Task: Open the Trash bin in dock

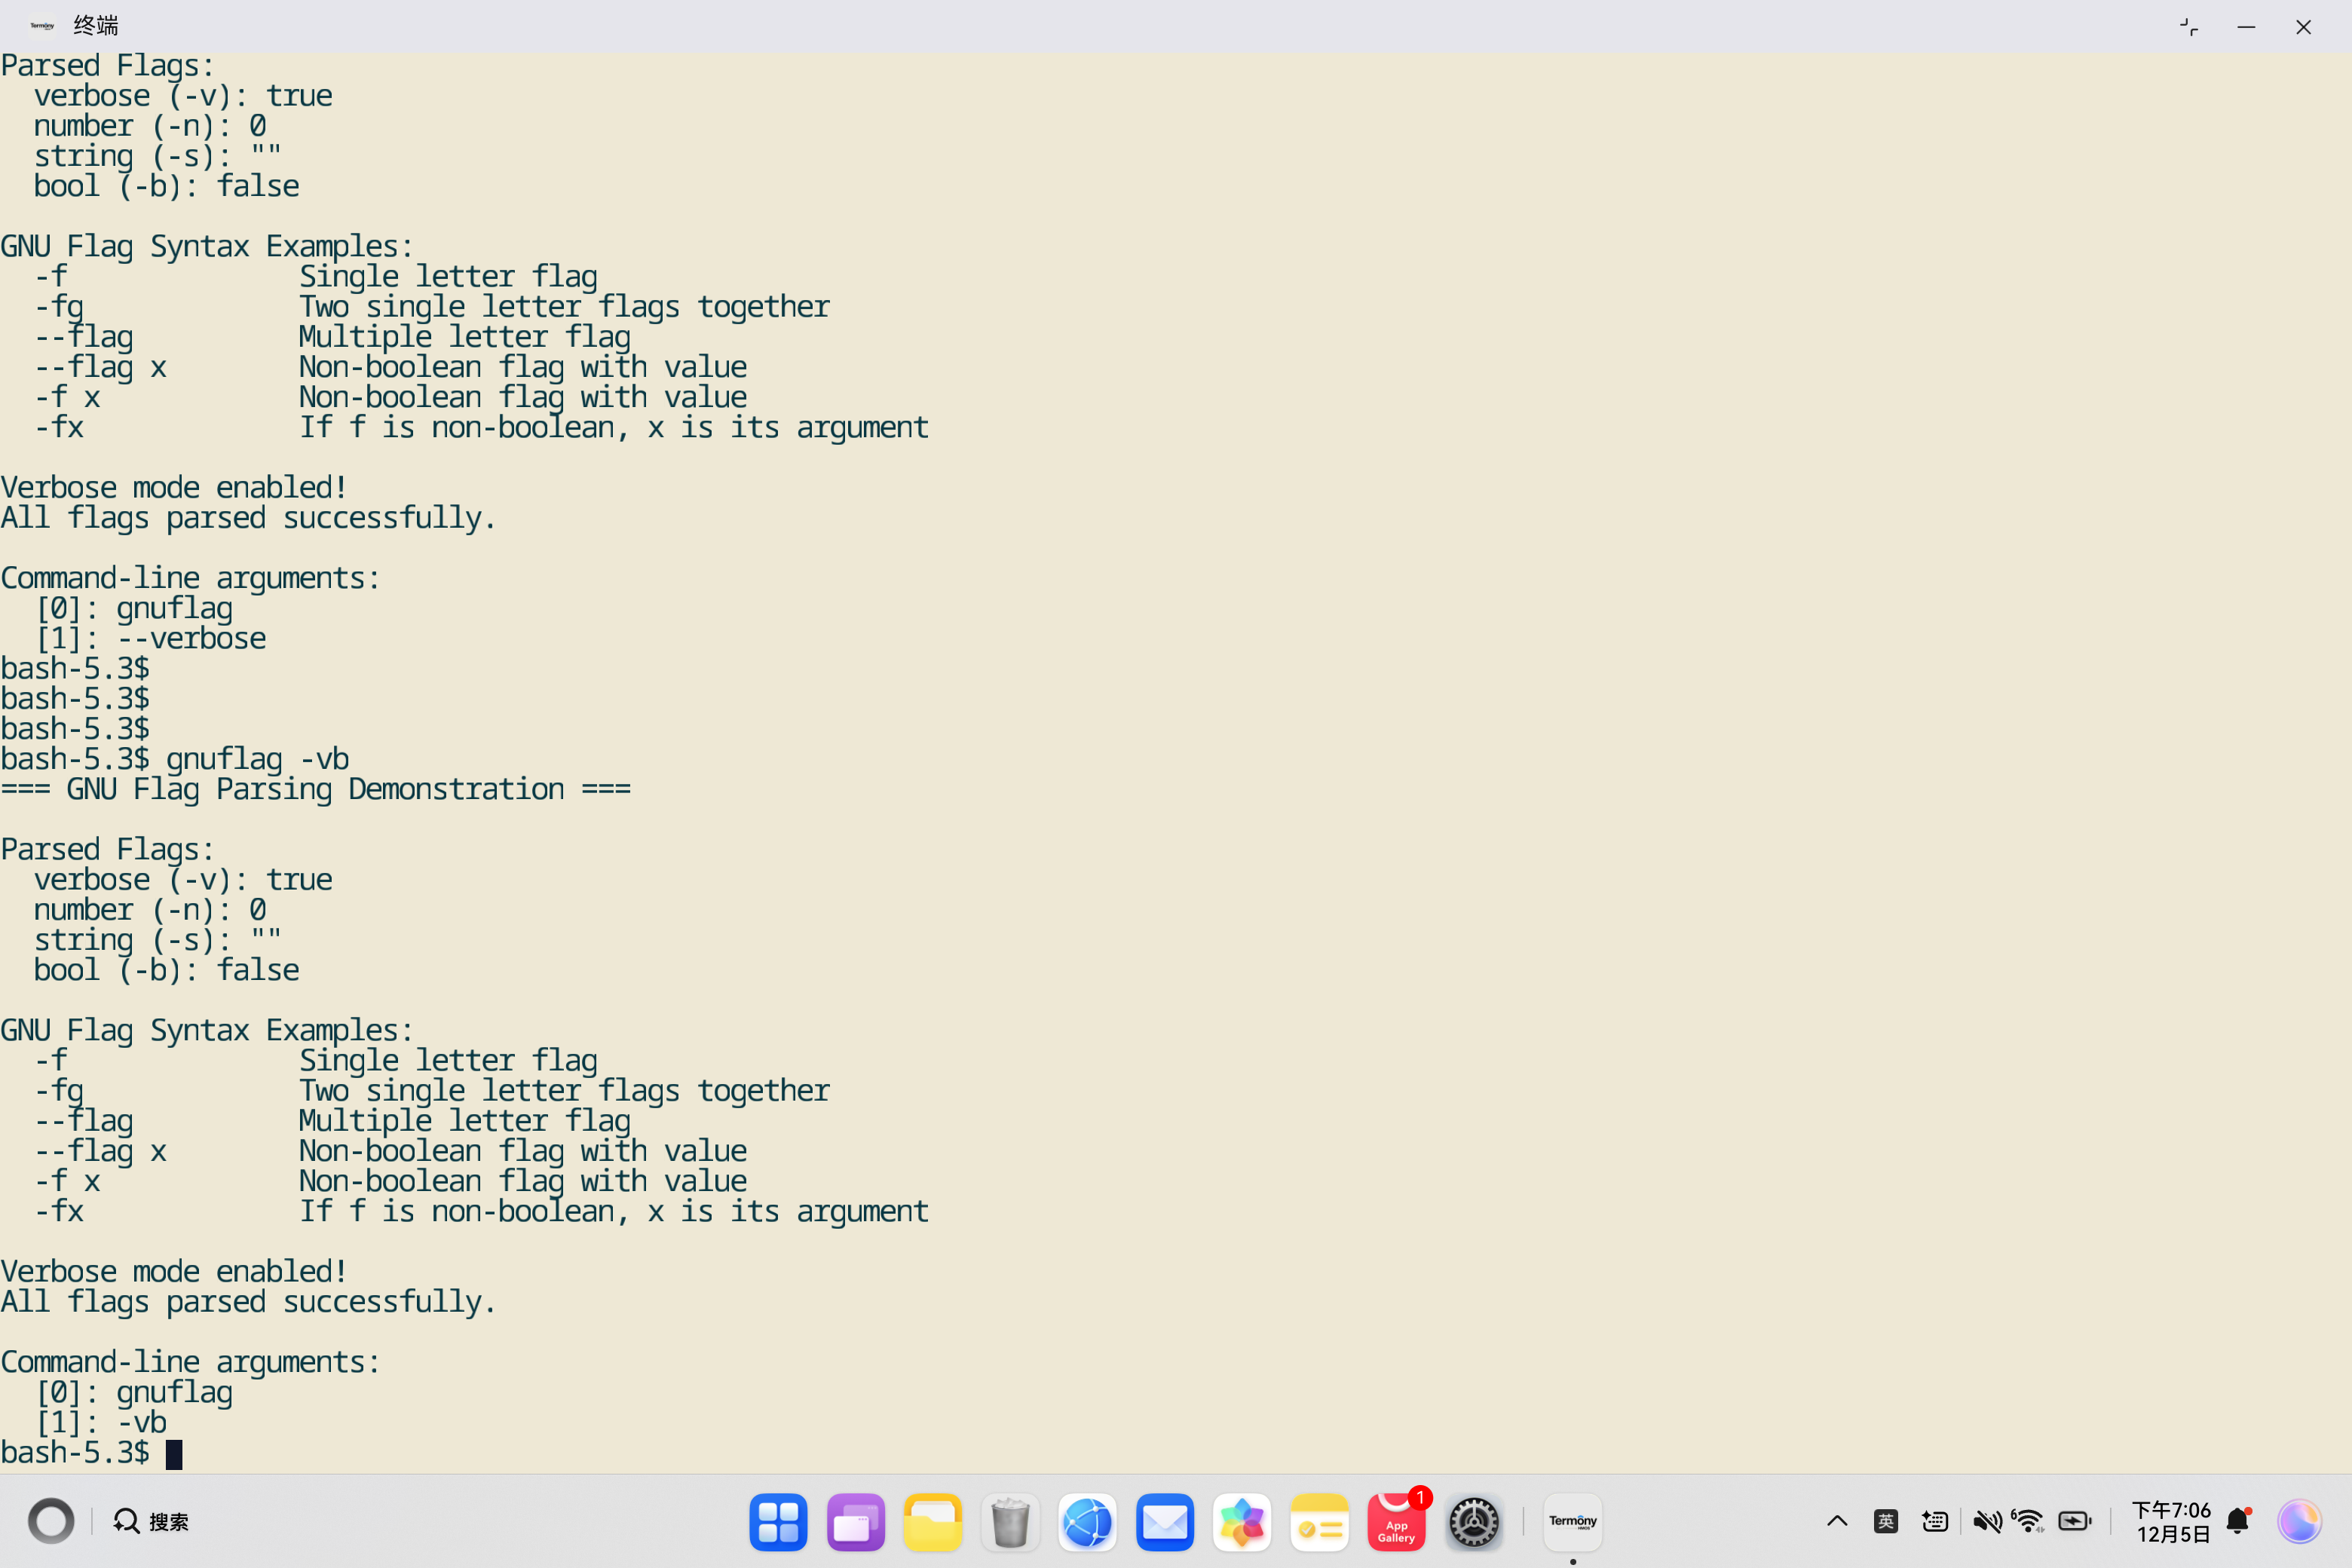Action: tap(1010, 1522)
